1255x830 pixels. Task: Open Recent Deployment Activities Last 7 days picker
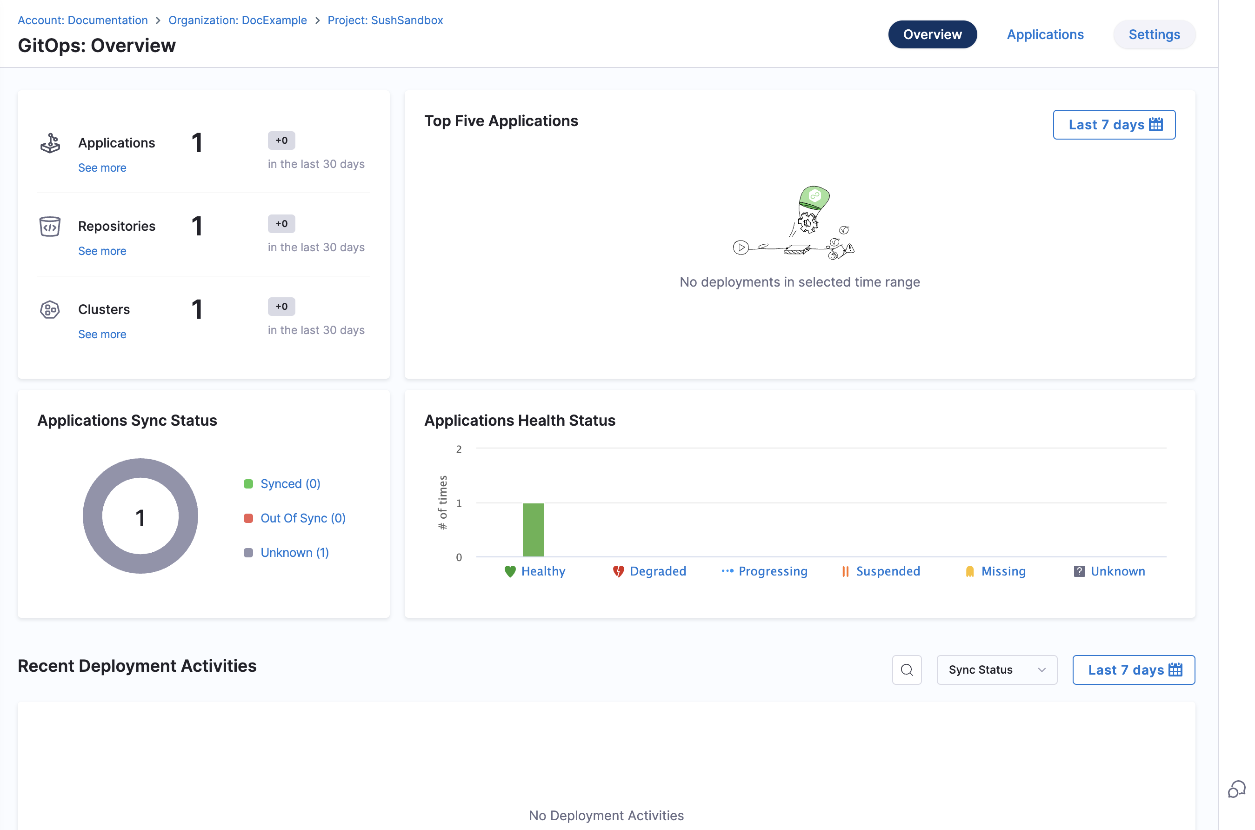click(1134, 669)
